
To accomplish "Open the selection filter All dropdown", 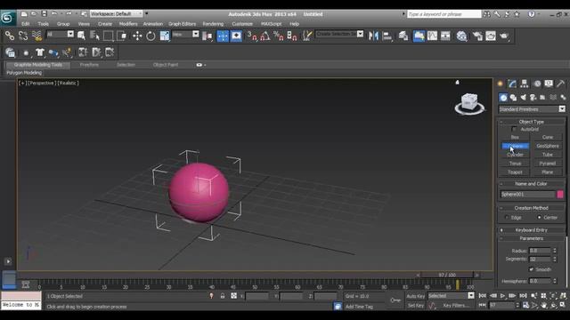I will 61,34.
